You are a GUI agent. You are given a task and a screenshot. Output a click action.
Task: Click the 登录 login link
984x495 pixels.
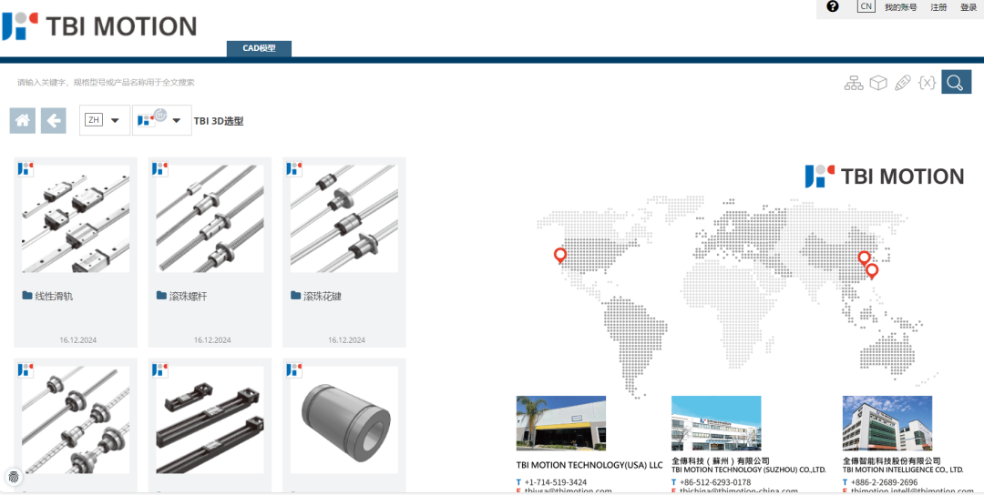coord(969,7)
